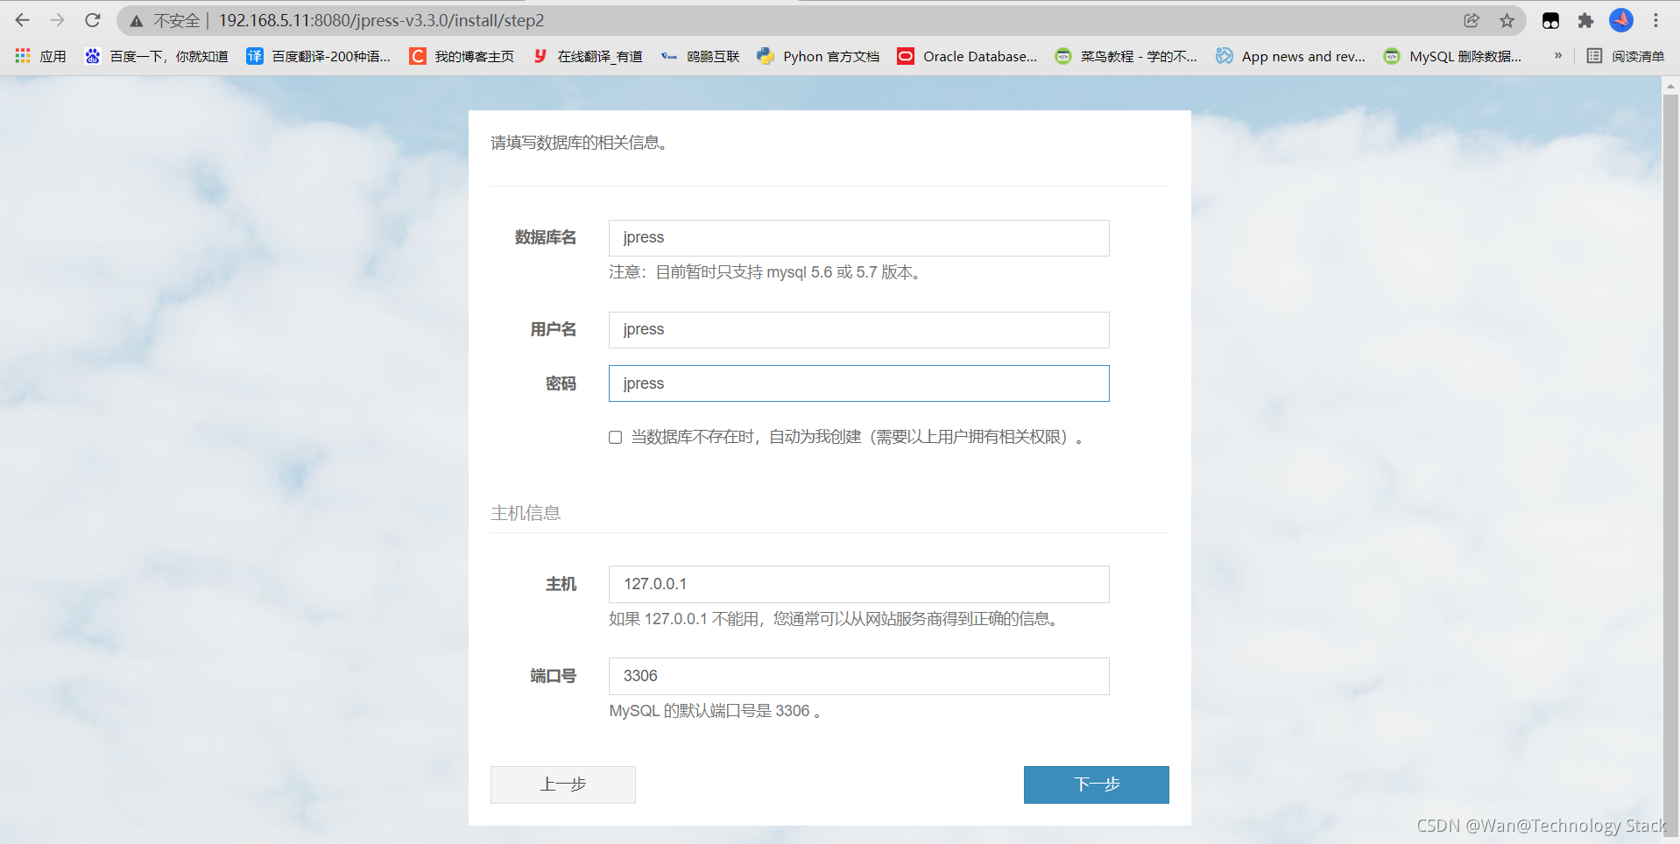Click the browser back arrow
Image resolution: width=1680 pixels, height=844 pixels.
pyautogui.click(x=23, y=20)
